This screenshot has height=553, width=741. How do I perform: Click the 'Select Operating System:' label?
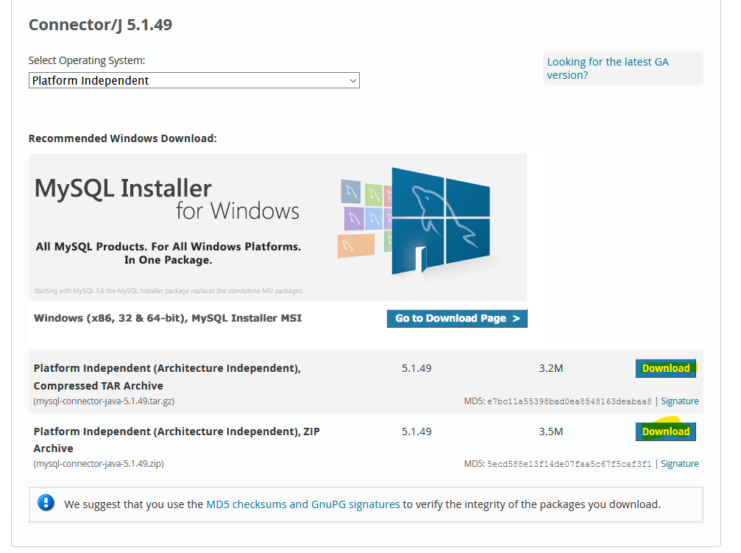tap(87, 60)
